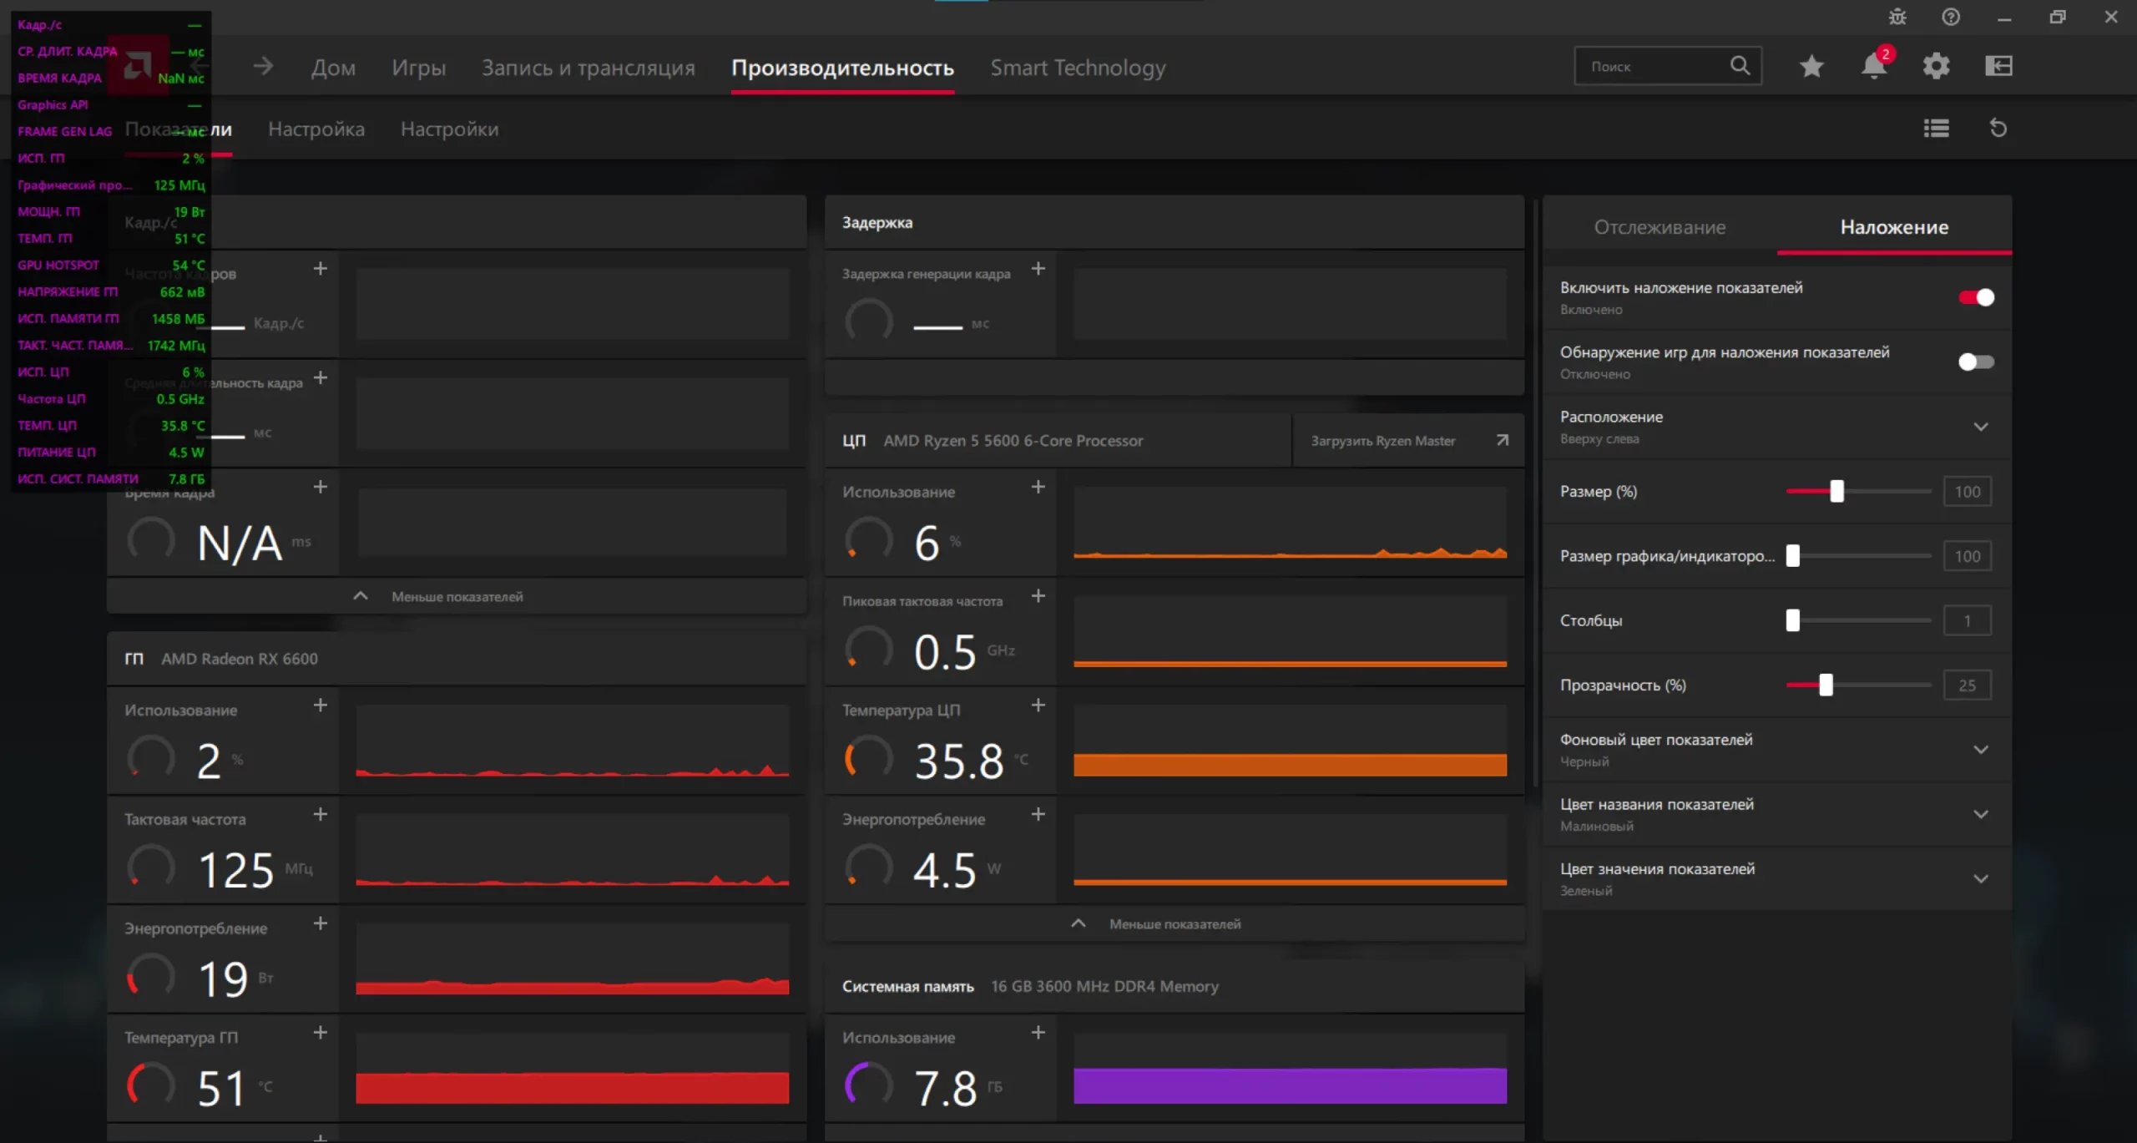Click the reset metrics arrow icon
The image size is (2137, 1143).
tap(1998, 128)
